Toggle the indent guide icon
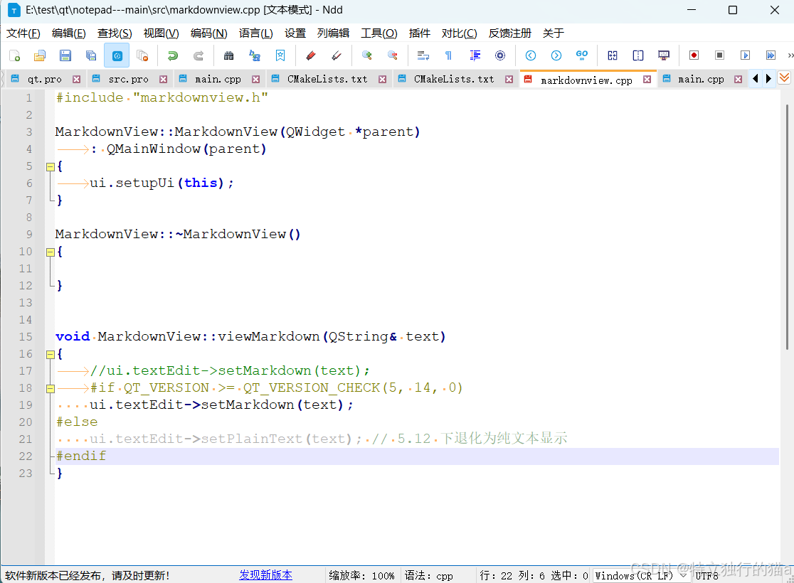The height and width of the screenshot is (583, 794). tap(475, 55)
